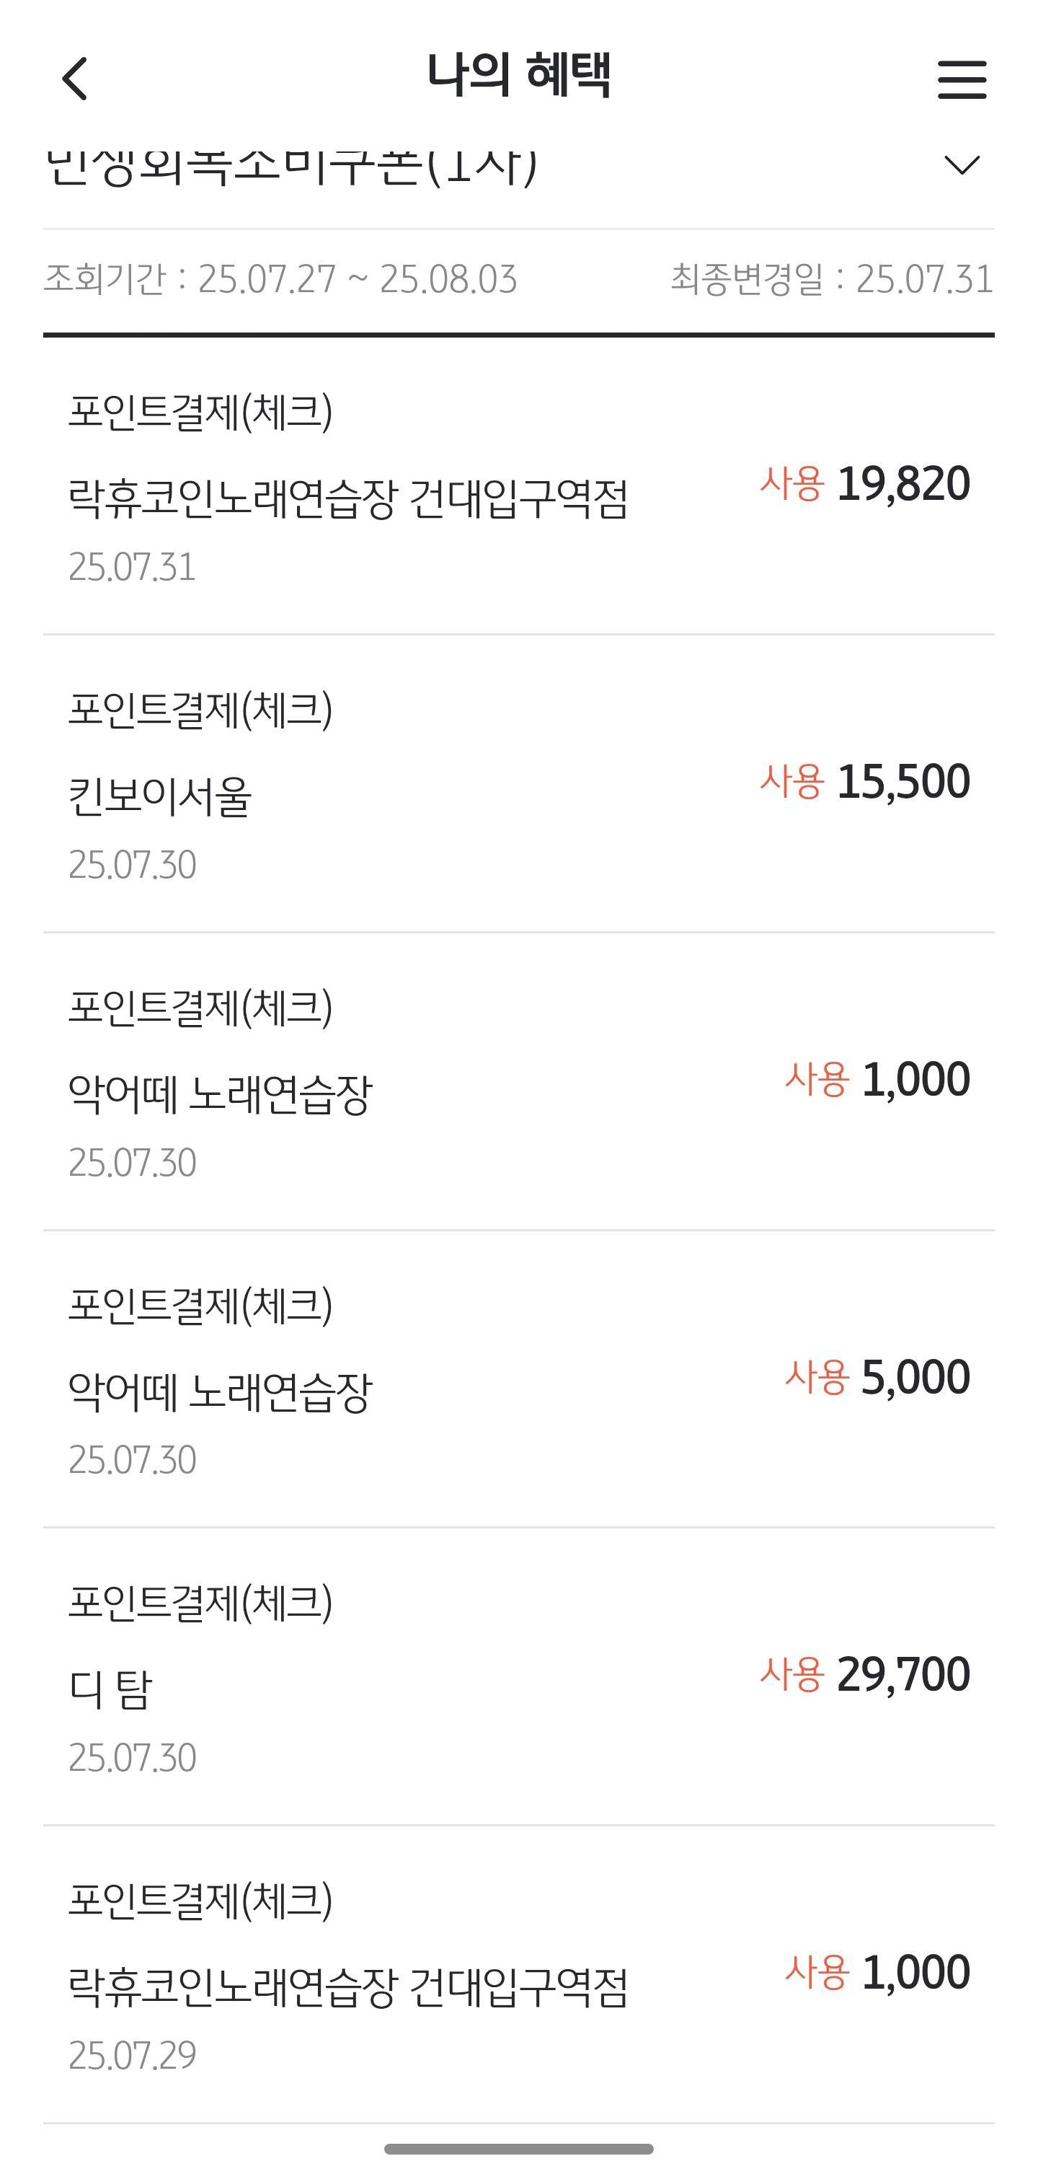Tap the 나의 혜택 page title

coord(518,76)
